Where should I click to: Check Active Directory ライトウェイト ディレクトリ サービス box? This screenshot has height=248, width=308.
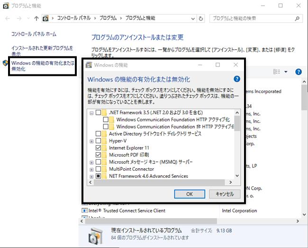tap(98, 134)
